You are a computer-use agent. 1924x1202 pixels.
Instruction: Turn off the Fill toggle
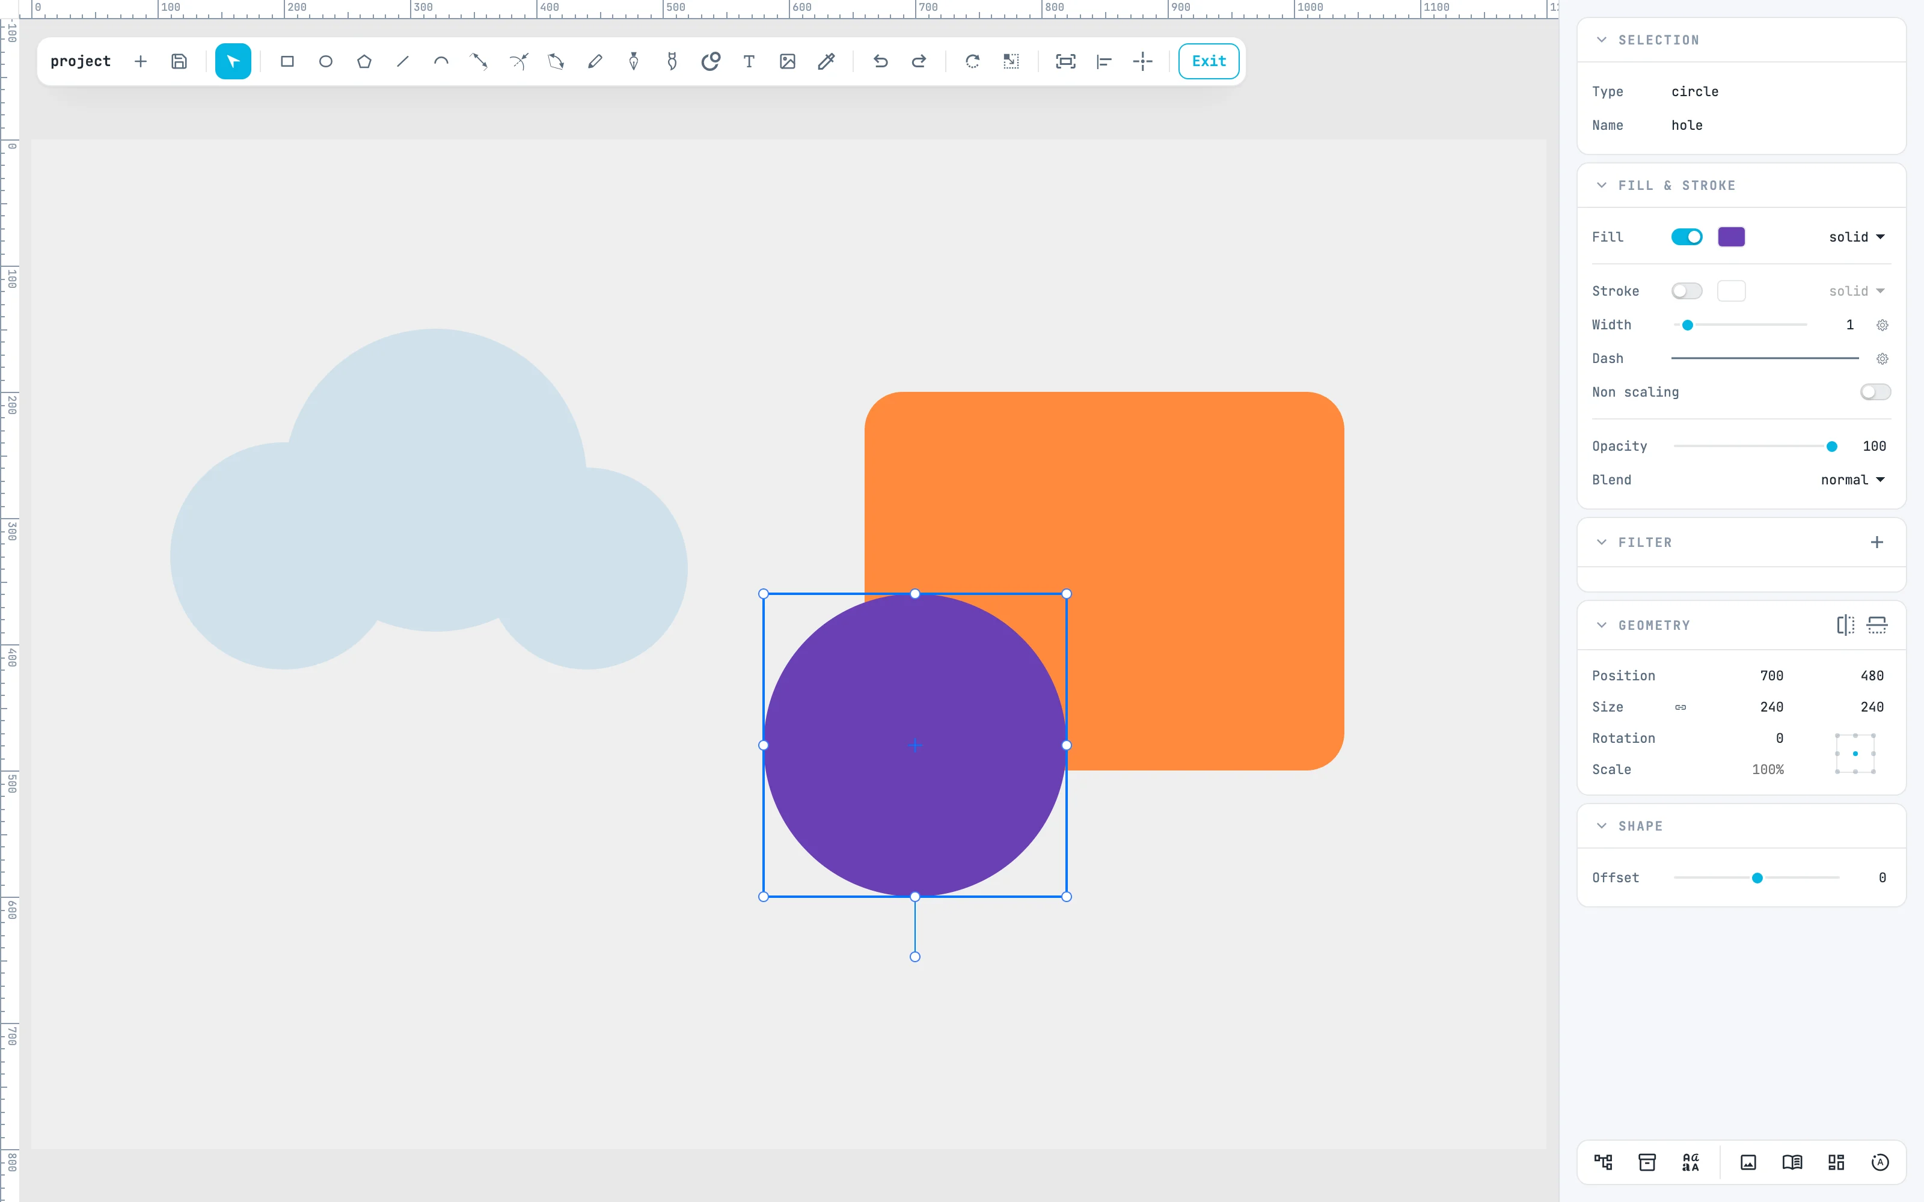(x=1687, y=237)
